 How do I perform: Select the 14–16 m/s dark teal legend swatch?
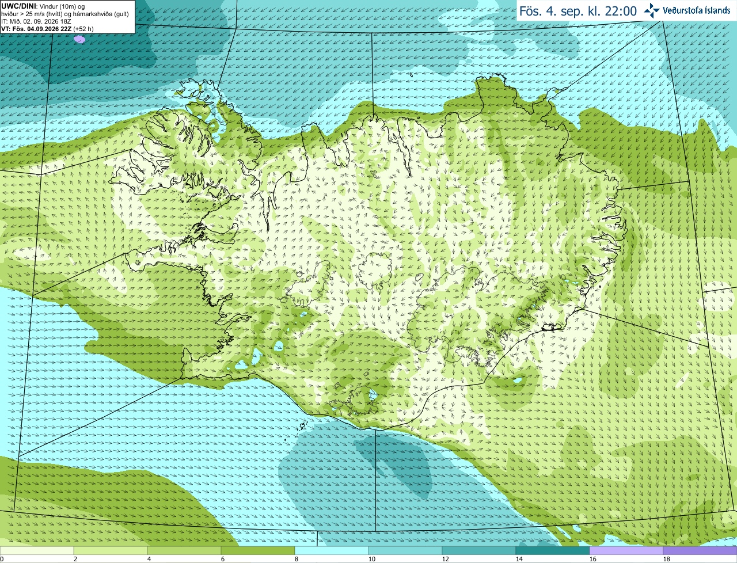(553, 551)
